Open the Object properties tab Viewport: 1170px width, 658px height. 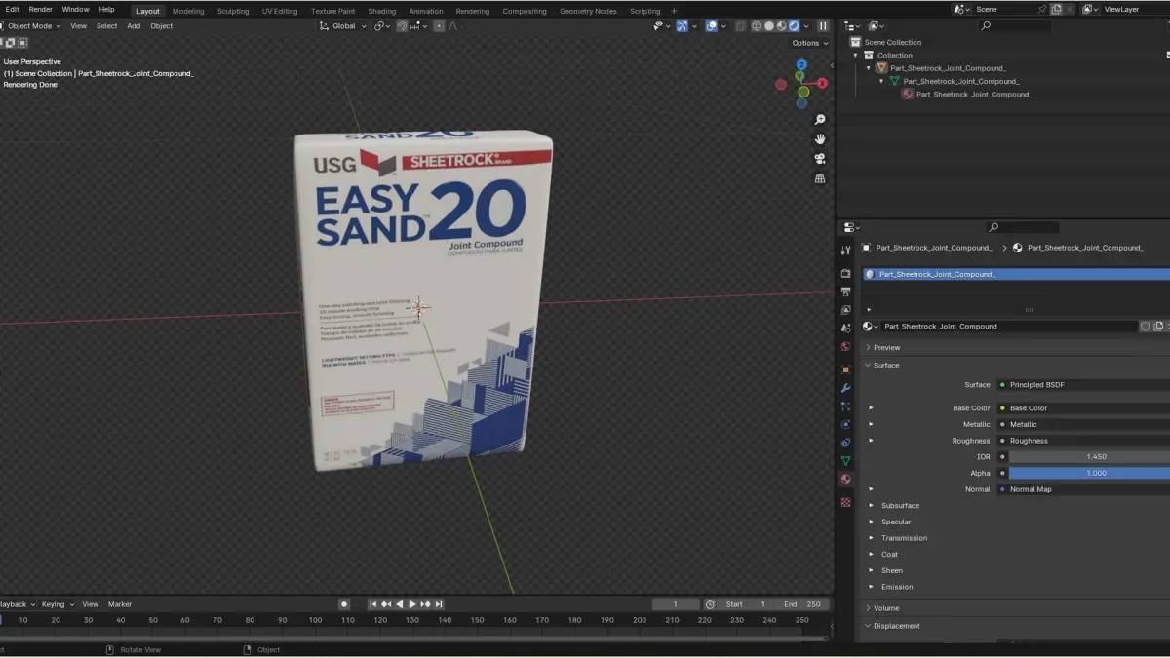[x=845, y=369]
